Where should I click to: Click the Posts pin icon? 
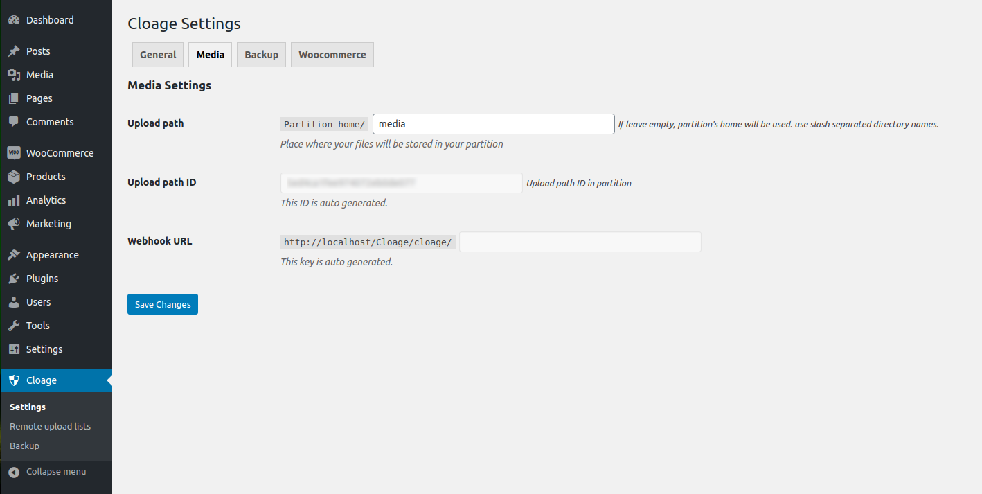click(x=14, y=51)
